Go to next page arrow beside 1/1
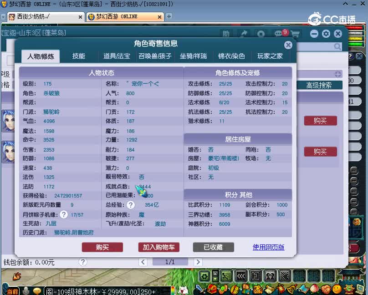This screenshot has height=295, width=368. click(198, 262)
